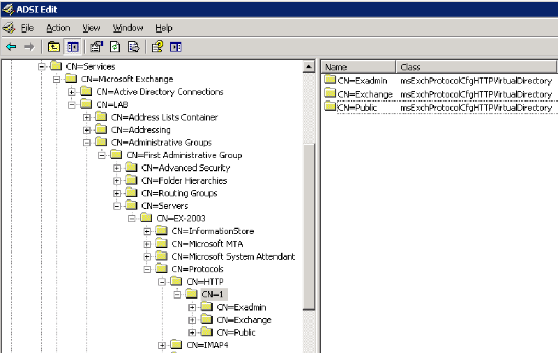Expand the CN=IMAP4 node

162,345
